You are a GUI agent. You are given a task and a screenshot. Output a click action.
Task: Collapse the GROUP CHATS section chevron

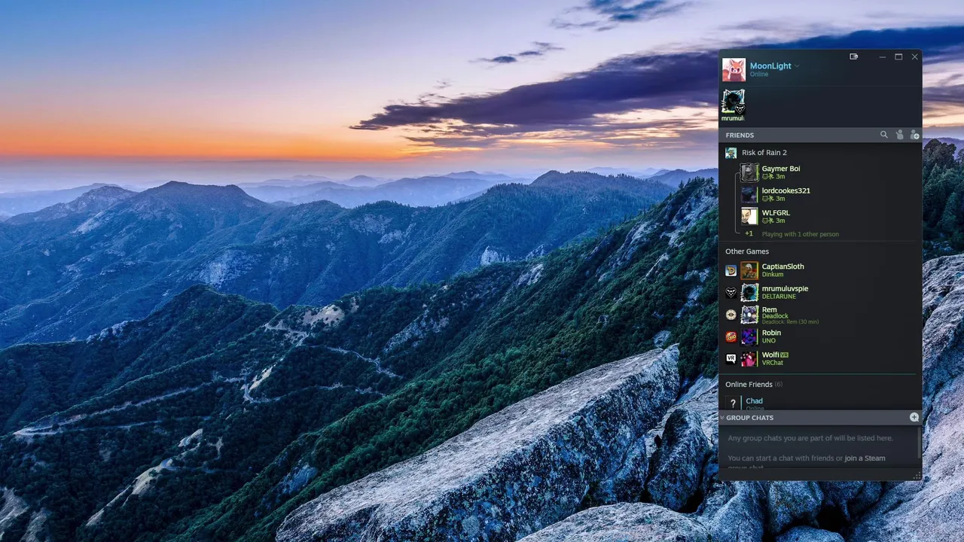point(722,418)
